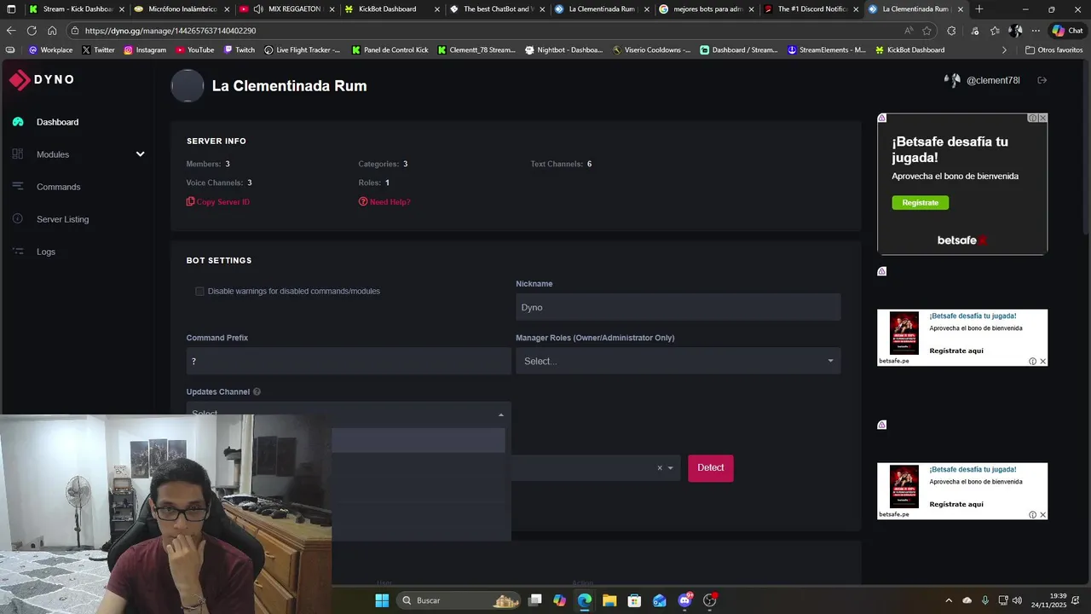
Task: Switch to The #1 Discord Notific tab
Action: click(x=811, y=9)
